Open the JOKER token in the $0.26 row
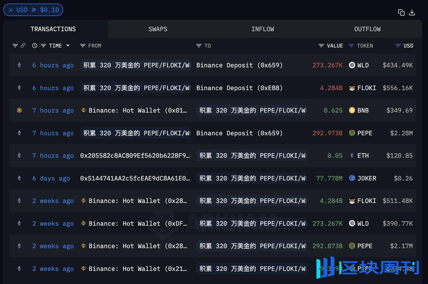Image resolution: width=428 pixels, height=284 pixels. pos(362,178)
